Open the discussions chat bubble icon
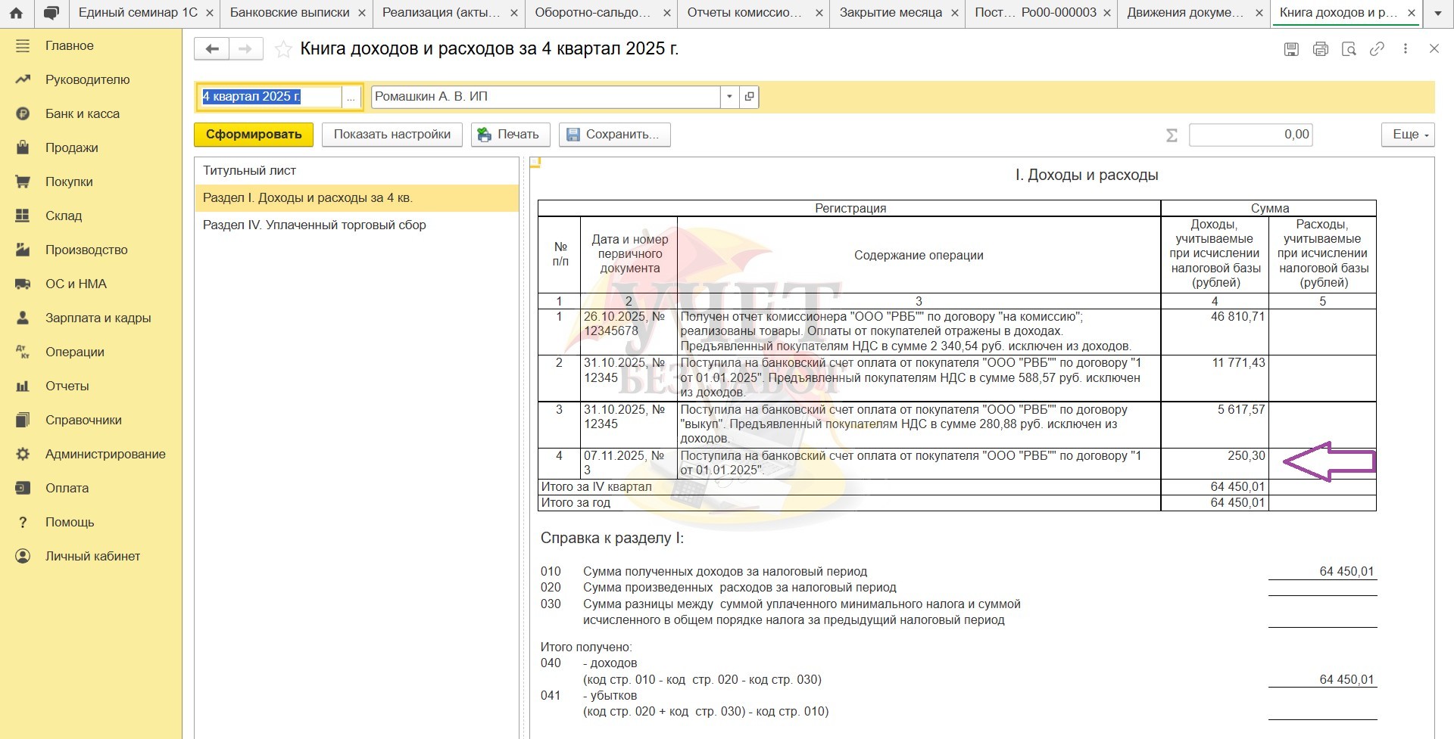The image size is (1454, 739). (51, 13)
